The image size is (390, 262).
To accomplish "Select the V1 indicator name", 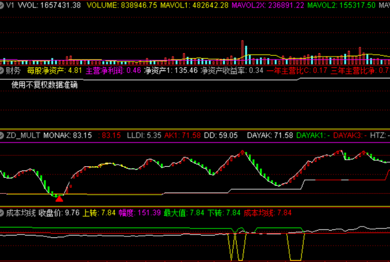I will coord(10,5).
